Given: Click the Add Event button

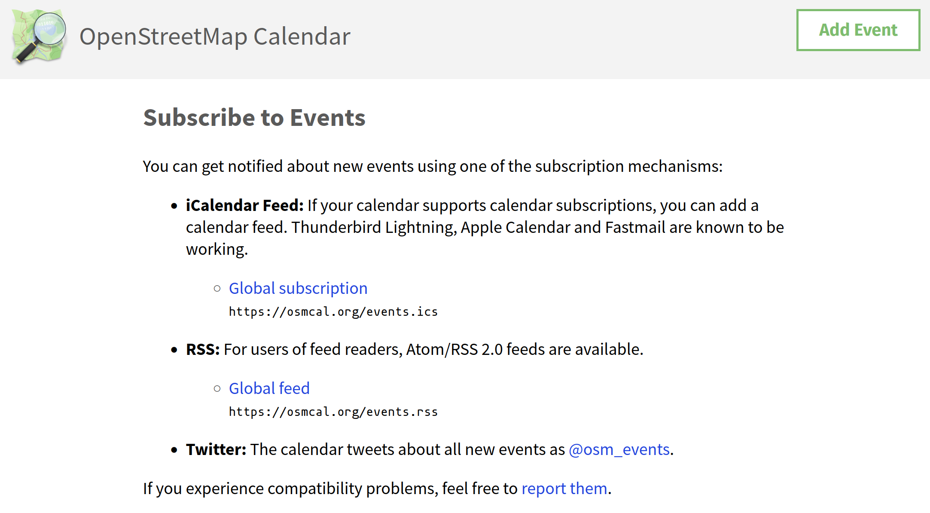Looking at the screenshot, I should coord(858,30).
